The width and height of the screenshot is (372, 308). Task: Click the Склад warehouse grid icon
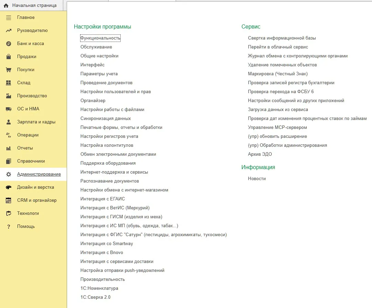coord(9,83)
